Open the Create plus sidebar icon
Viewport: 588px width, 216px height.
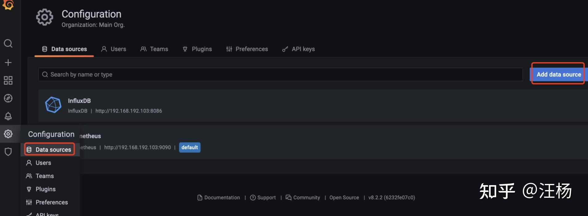coord(8,63)
